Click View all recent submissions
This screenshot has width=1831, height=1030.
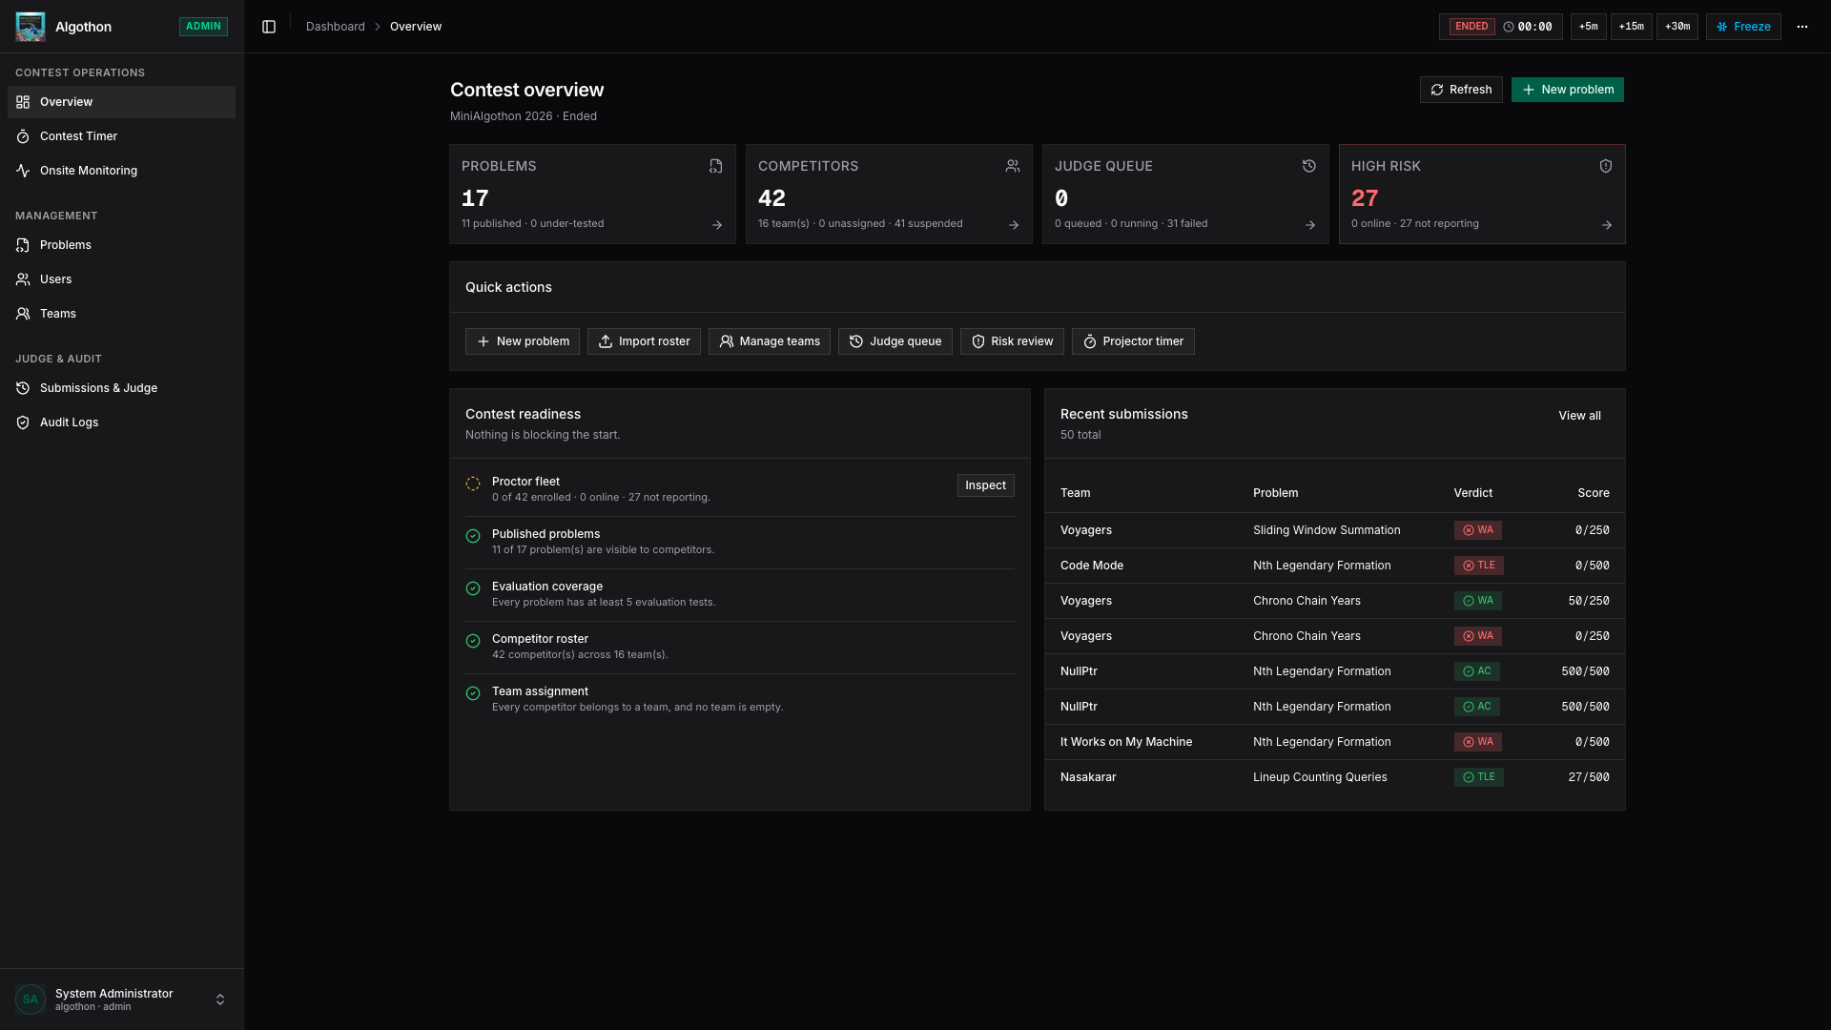coord(1579,416)
